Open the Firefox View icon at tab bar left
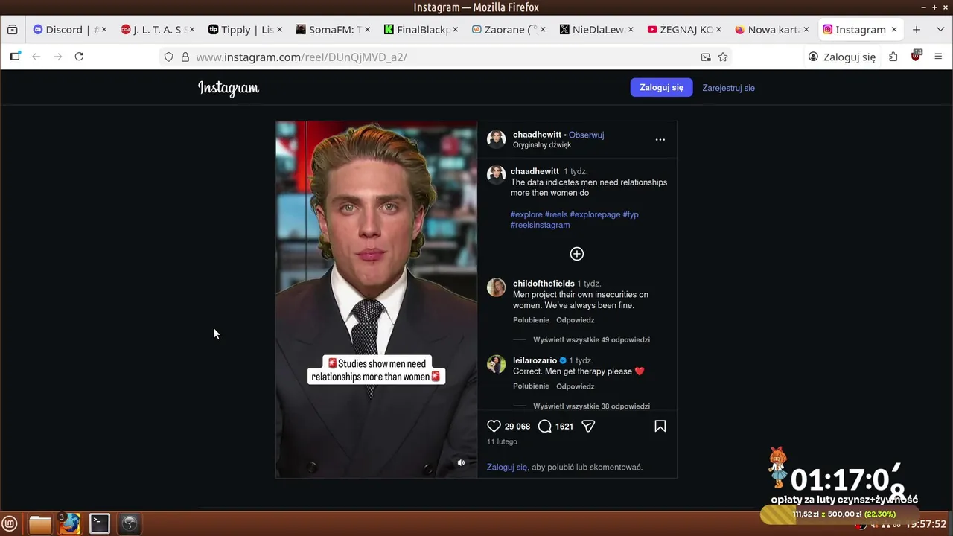Screen dimensions: 953x536 pyautogui.click(x=12, y=30)
